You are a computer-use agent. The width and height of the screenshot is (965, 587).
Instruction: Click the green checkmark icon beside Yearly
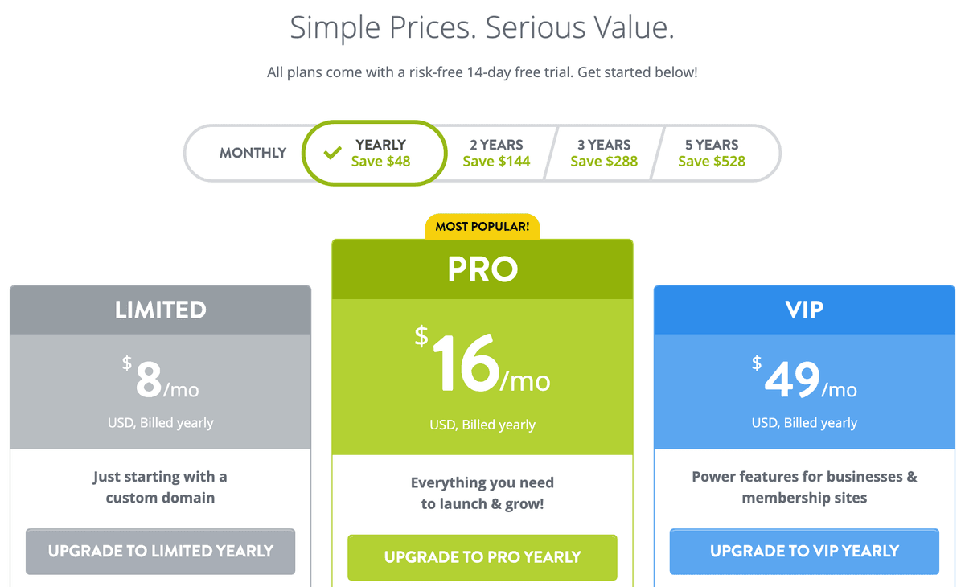332,153
